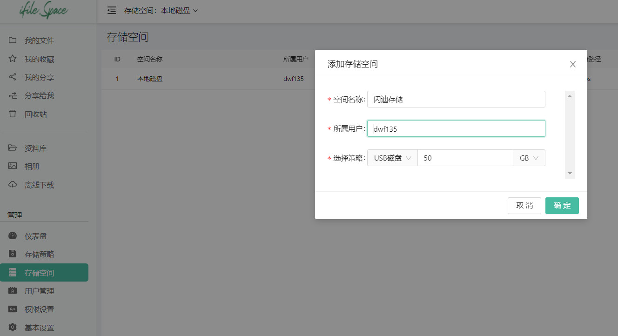
Task: Click dialog scrollbar up arrow
Action: click(570, 95)
